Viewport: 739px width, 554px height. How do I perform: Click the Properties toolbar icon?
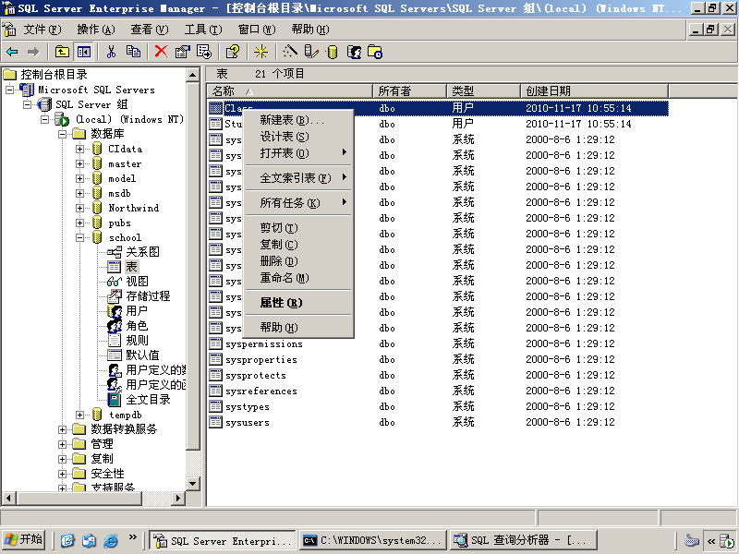[182, 52]
